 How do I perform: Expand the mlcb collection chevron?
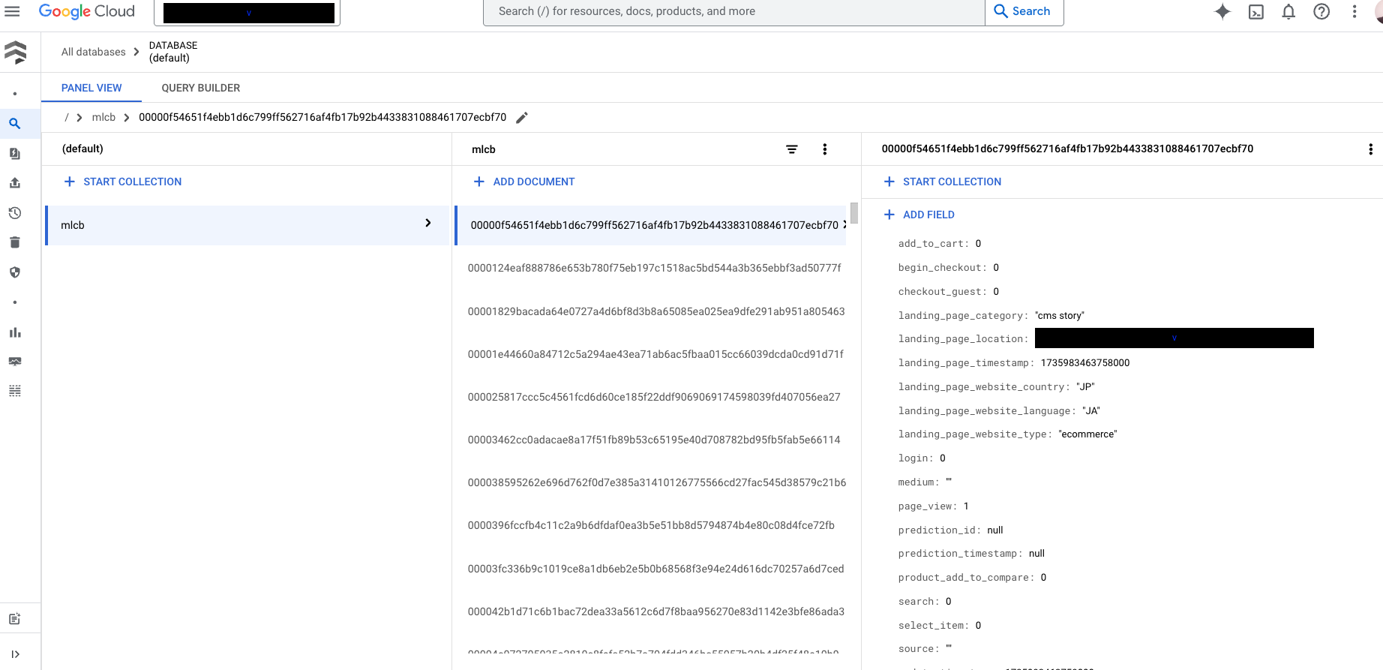(x=427, y=223)
